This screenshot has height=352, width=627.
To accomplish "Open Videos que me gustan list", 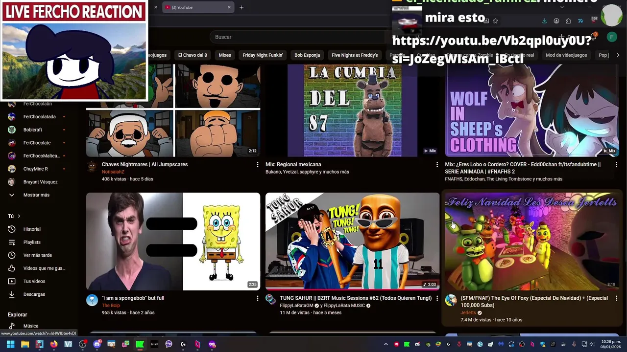I will pos(44,268).
